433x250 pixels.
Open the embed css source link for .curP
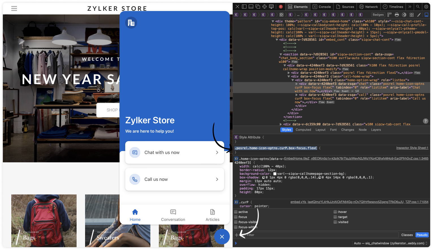click(x=360, y=202)
